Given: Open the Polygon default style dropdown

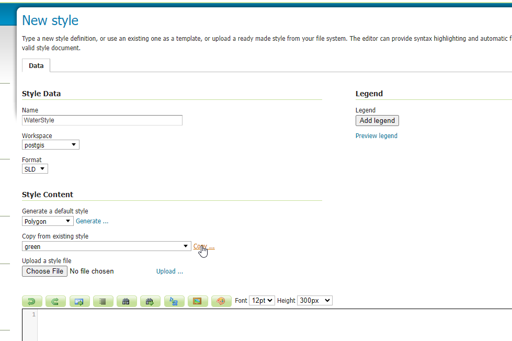Looking at the screenshot, I should (48, 221).
